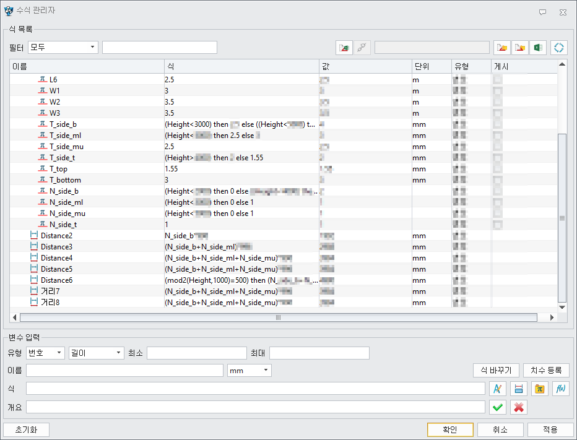Sort by the 이름 column header

coord(87,66)
